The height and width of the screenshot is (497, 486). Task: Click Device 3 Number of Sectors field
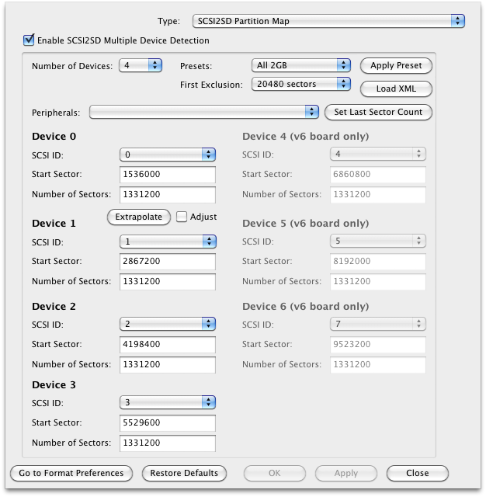168,443
